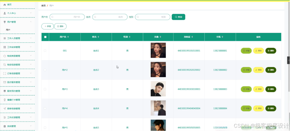The image size is (290, 131).
Task: Open the avatar thumbnail of 姓名1
Action: tap(158, 50)
